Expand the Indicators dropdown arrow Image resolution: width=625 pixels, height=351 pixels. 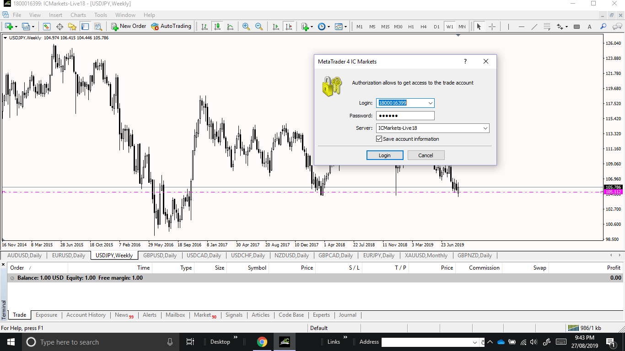(312, 27)
